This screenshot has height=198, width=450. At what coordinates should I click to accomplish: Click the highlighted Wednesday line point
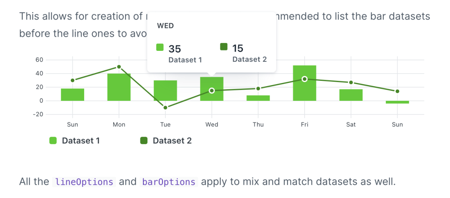212,91
